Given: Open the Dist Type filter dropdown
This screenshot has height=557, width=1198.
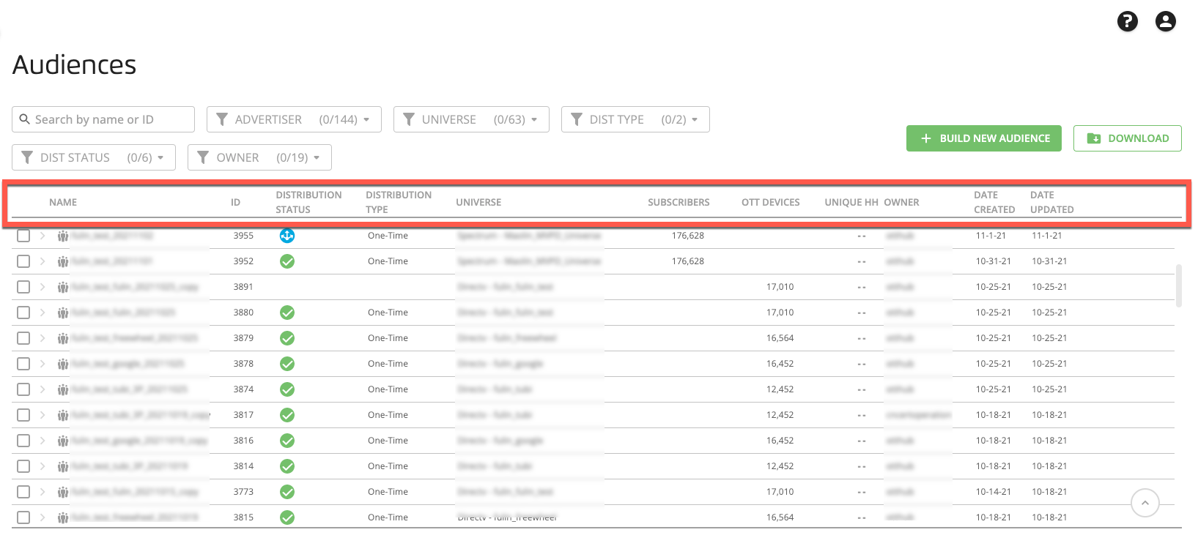Looking at the screenshot, I should (635, 119).
